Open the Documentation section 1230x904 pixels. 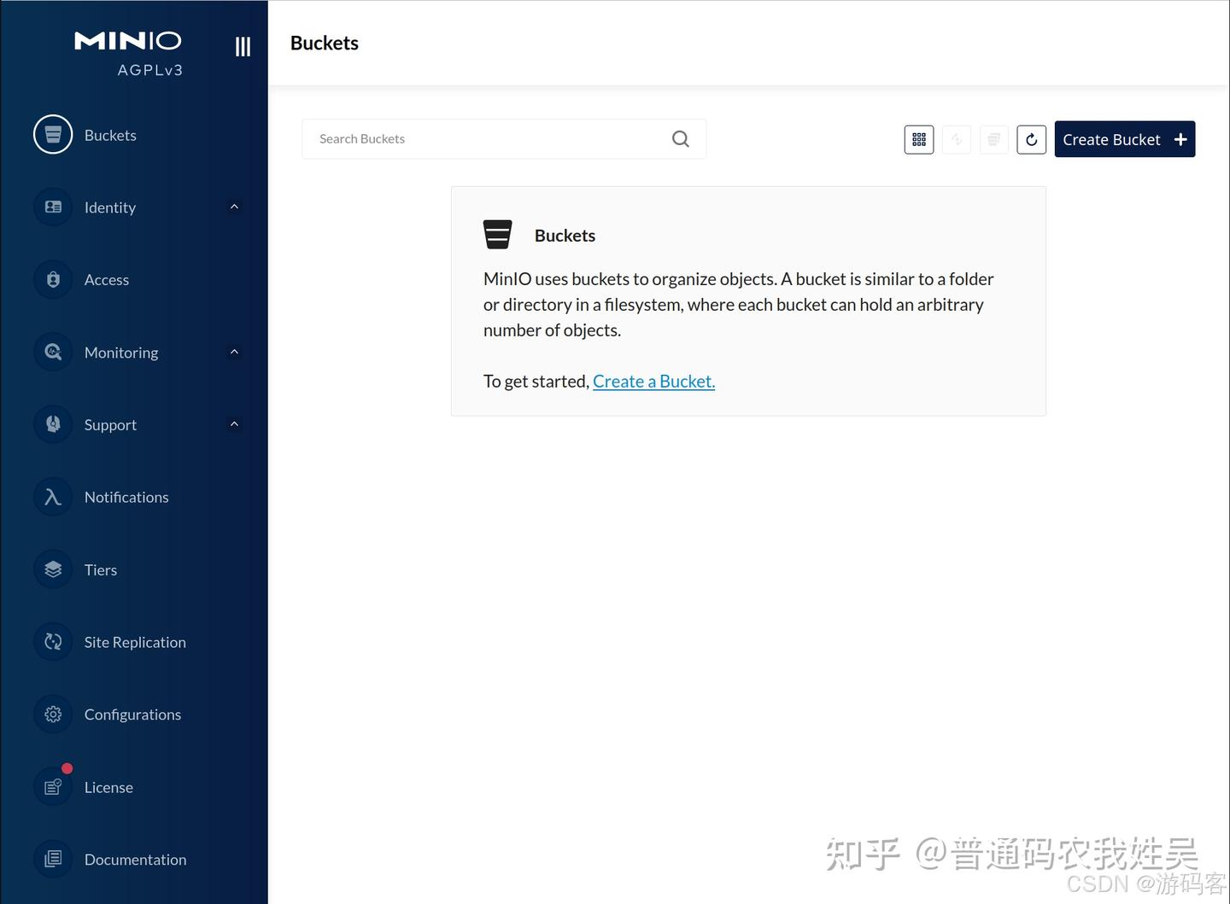[135, 860]
